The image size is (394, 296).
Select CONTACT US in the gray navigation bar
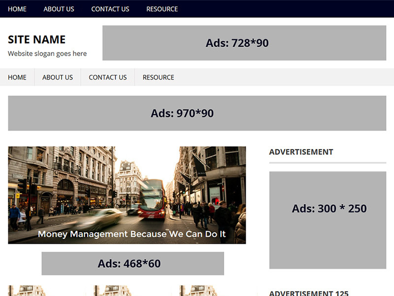click(108, 77)
